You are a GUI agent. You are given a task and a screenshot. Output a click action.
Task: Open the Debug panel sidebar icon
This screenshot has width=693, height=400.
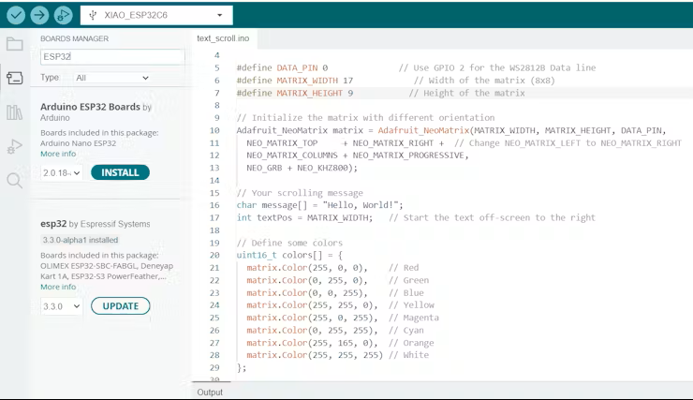[x=15, y=146]
